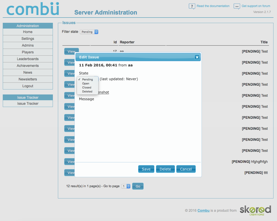Screen dimensions: 277x221
Task: Select the "[PENDING] hfghgfhfgh" issue title
Action: pos(250,162)
